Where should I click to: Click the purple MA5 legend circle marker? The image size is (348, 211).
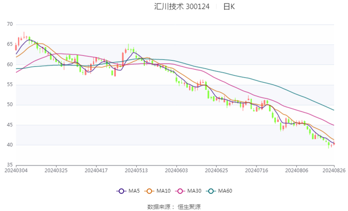coord(121,191)
